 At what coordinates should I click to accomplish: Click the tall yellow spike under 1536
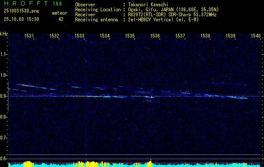pos(151,163)
